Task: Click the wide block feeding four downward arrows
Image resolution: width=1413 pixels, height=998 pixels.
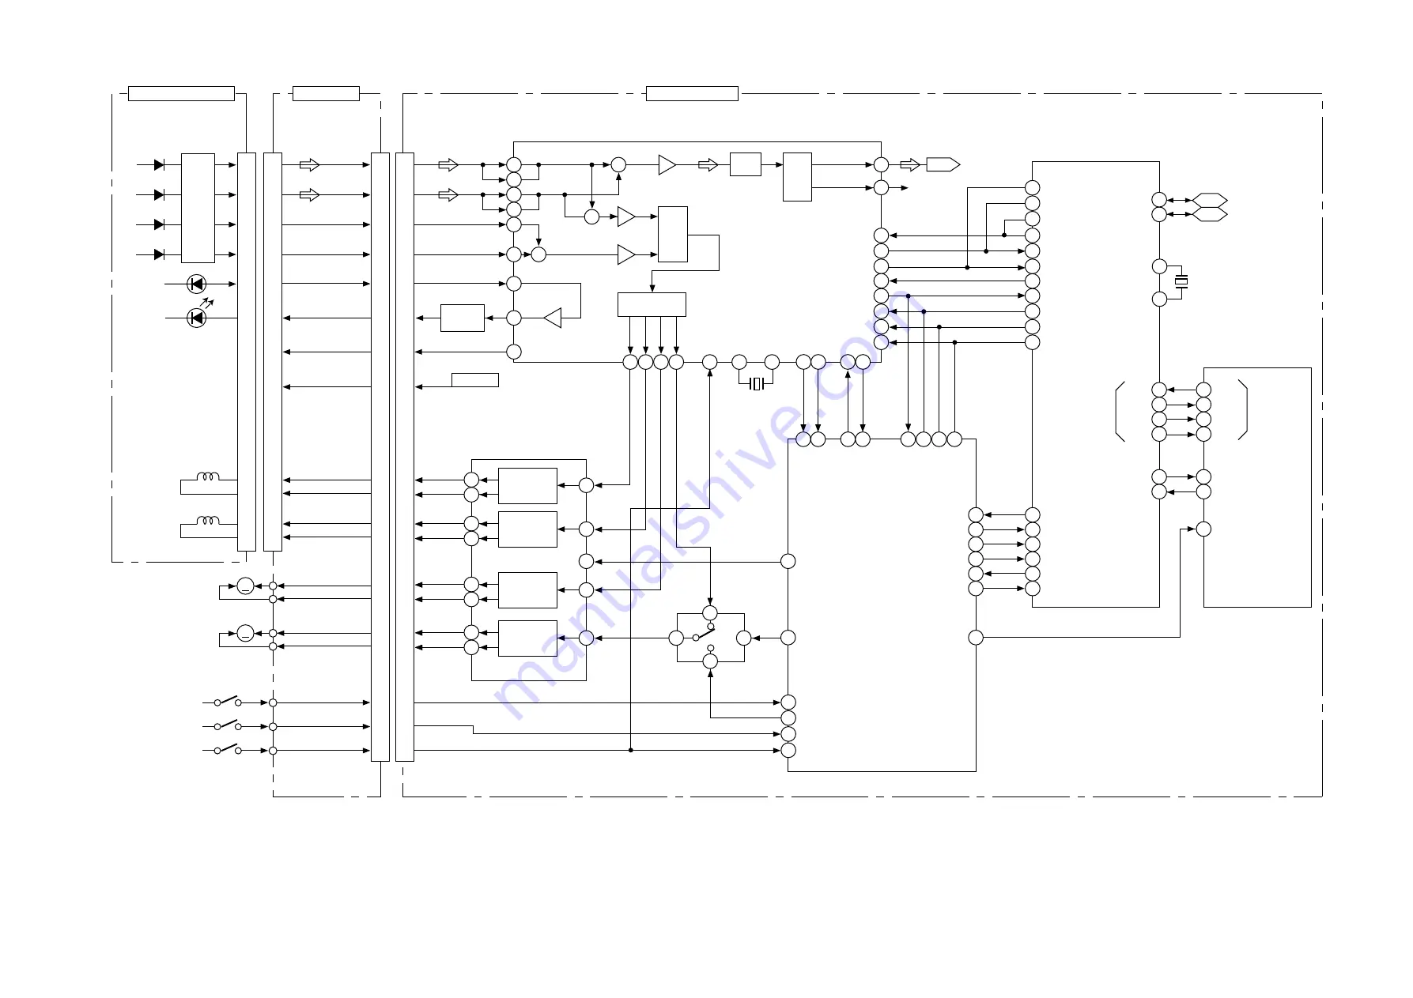Action: coord(652,304)
